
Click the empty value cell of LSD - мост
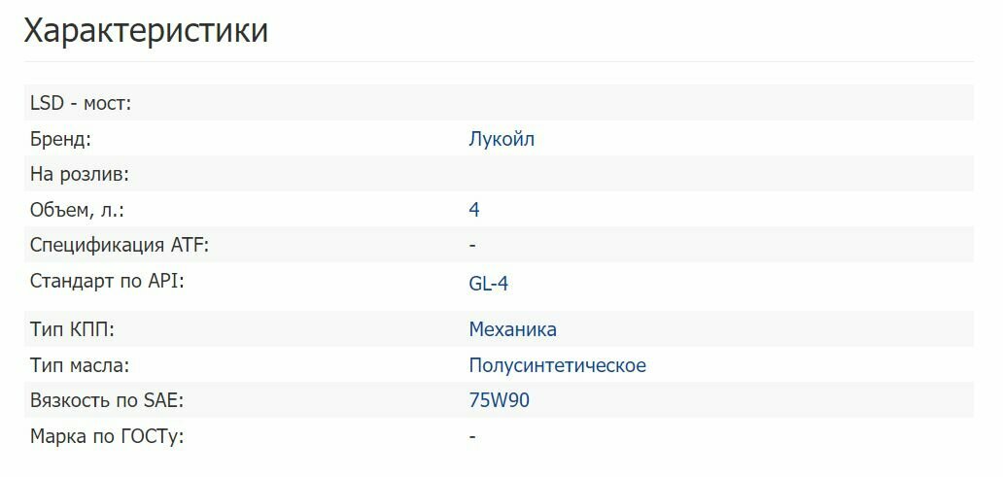pos(720,103)
